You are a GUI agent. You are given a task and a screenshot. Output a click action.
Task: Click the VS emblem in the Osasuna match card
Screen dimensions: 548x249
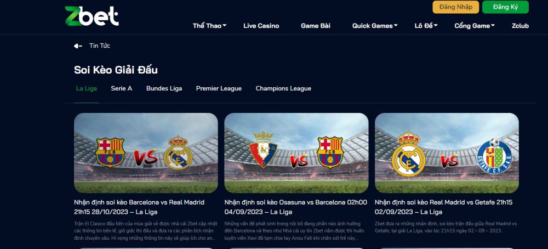pyautogui.click(x=299, y=161)
